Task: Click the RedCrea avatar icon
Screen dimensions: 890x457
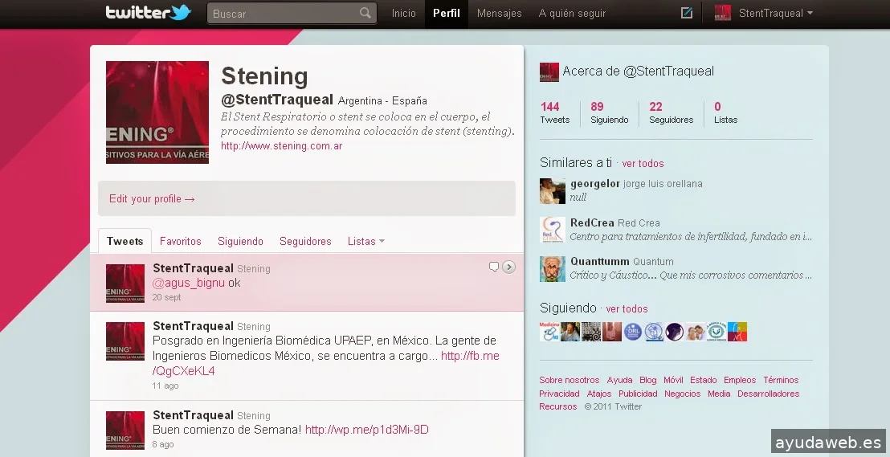Action: [553, 230]
